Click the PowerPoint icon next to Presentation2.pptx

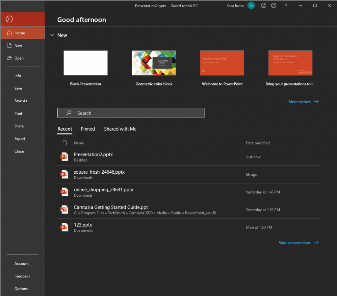coord(64,157)
